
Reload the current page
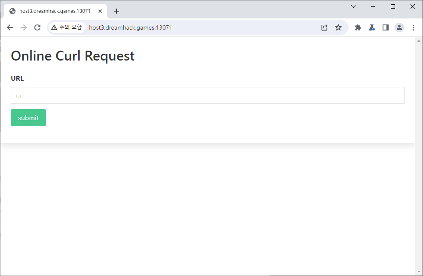click(37, 27)
